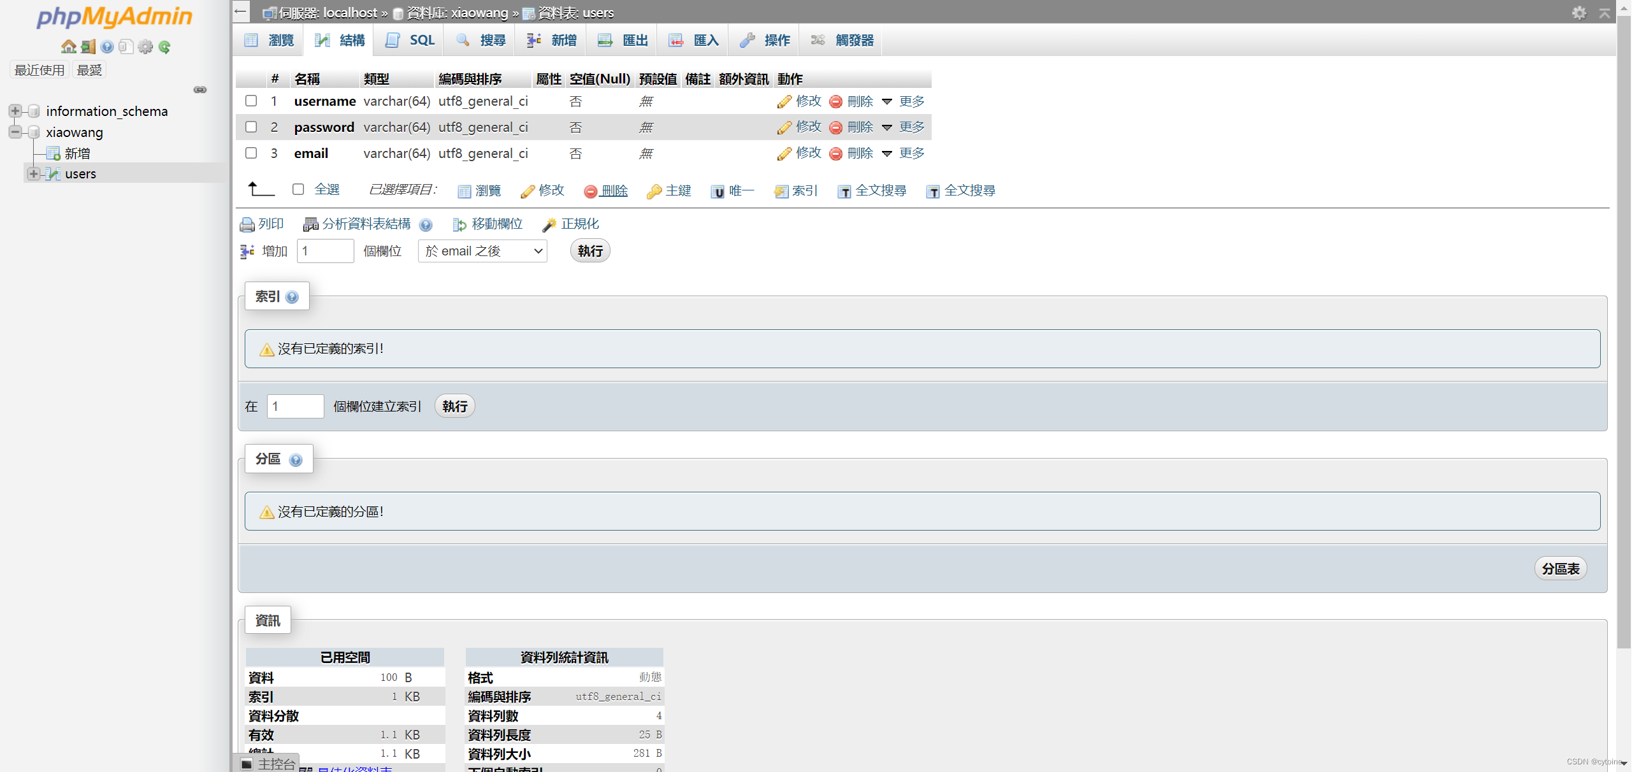
Task: Click the number of columns to add field
Action: coord(325,251)
